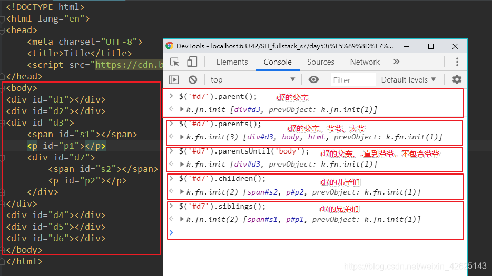Click the <title>Title</title> line in editor
This screenshot has height=276, width=492.
[80, 53]
